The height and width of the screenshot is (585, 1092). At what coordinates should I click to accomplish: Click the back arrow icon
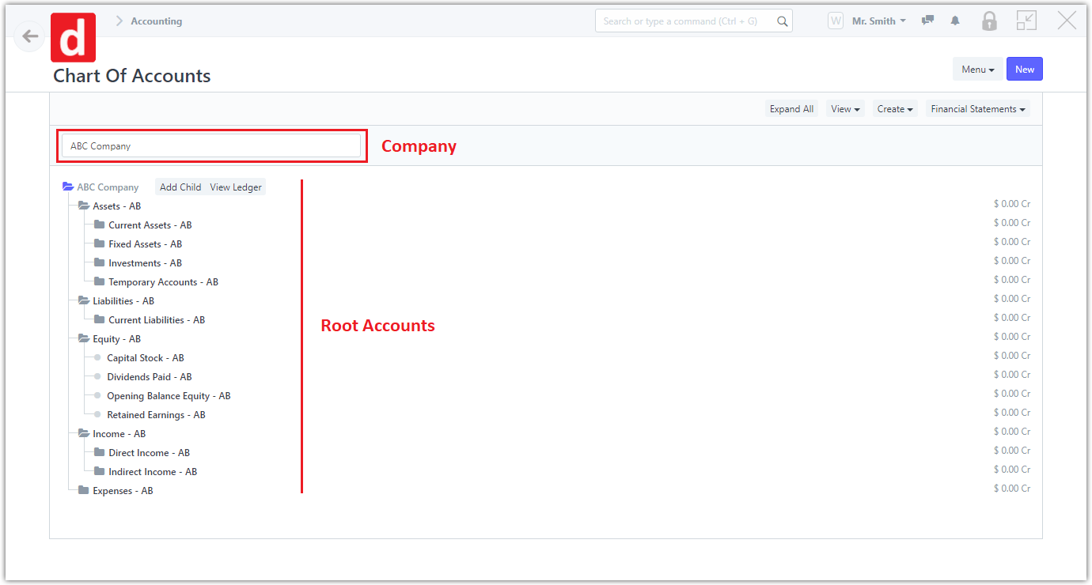[30, 36]
